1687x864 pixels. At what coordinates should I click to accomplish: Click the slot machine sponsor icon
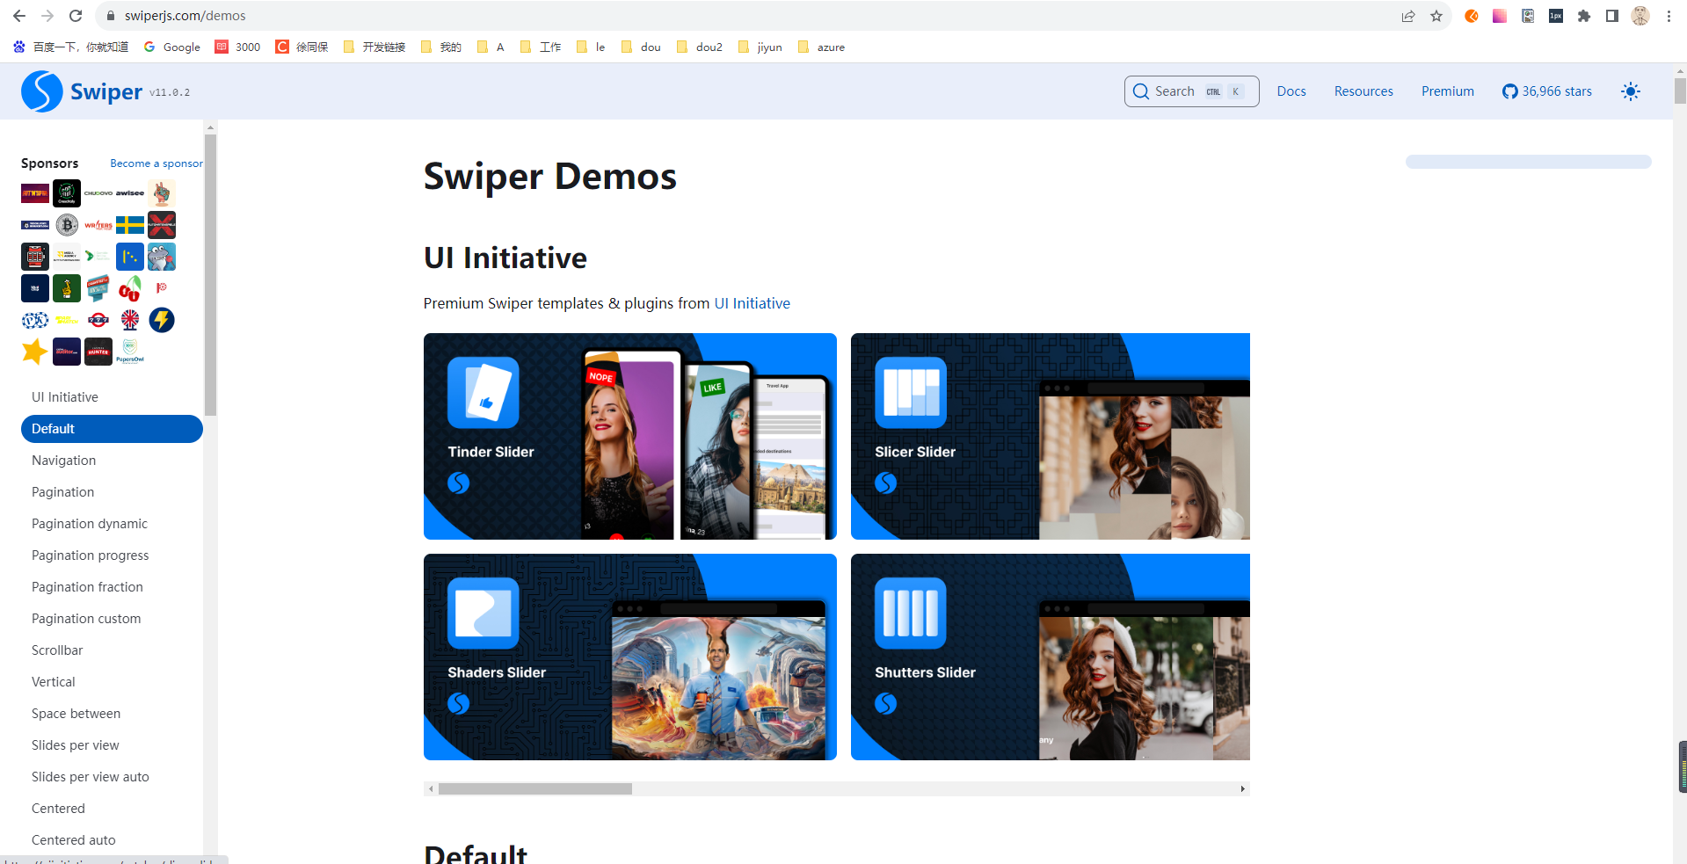tap(35, 257)
